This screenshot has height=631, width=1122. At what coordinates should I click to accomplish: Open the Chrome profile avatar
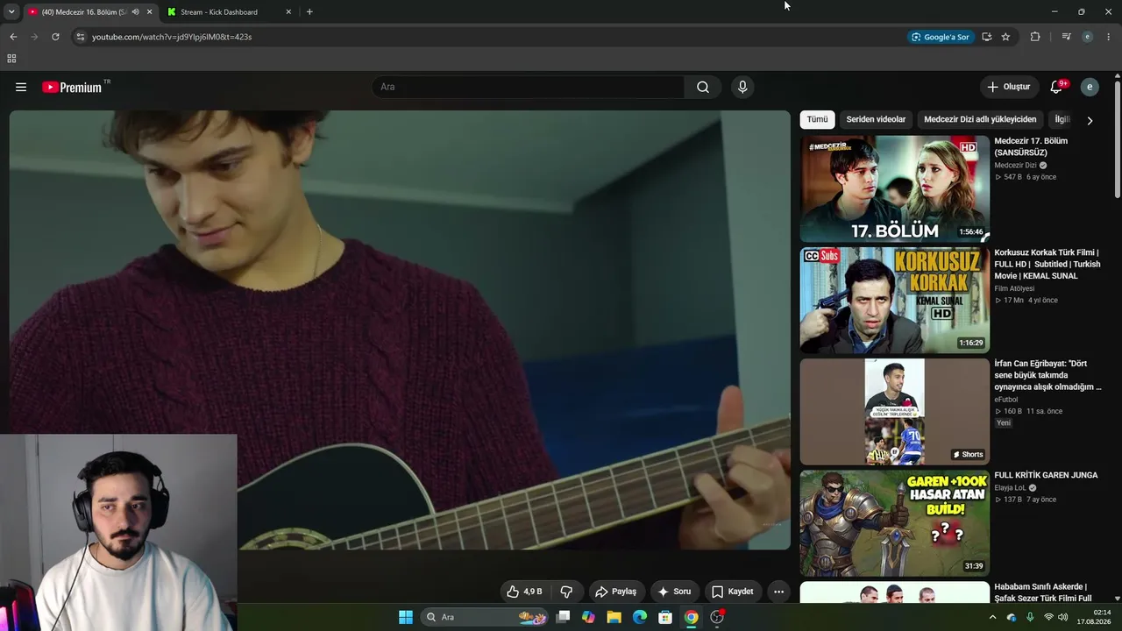point(1088,37)
